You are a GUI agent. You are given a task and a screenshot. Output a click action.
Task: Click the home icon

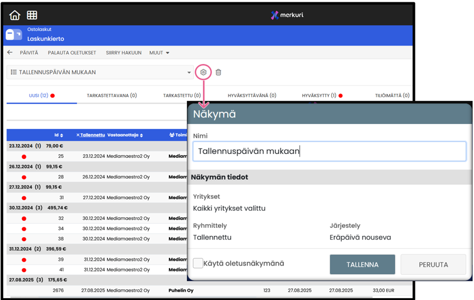pyautogui.click(x=15, y=15)
